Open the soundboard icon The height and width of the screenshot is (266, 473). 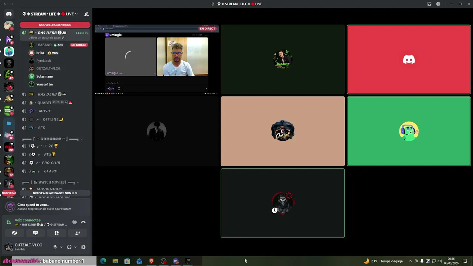78,233
